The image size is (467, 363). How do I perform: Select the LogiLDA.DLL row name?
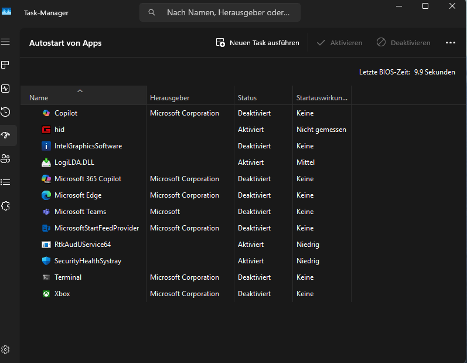click(x=74, y=162)
